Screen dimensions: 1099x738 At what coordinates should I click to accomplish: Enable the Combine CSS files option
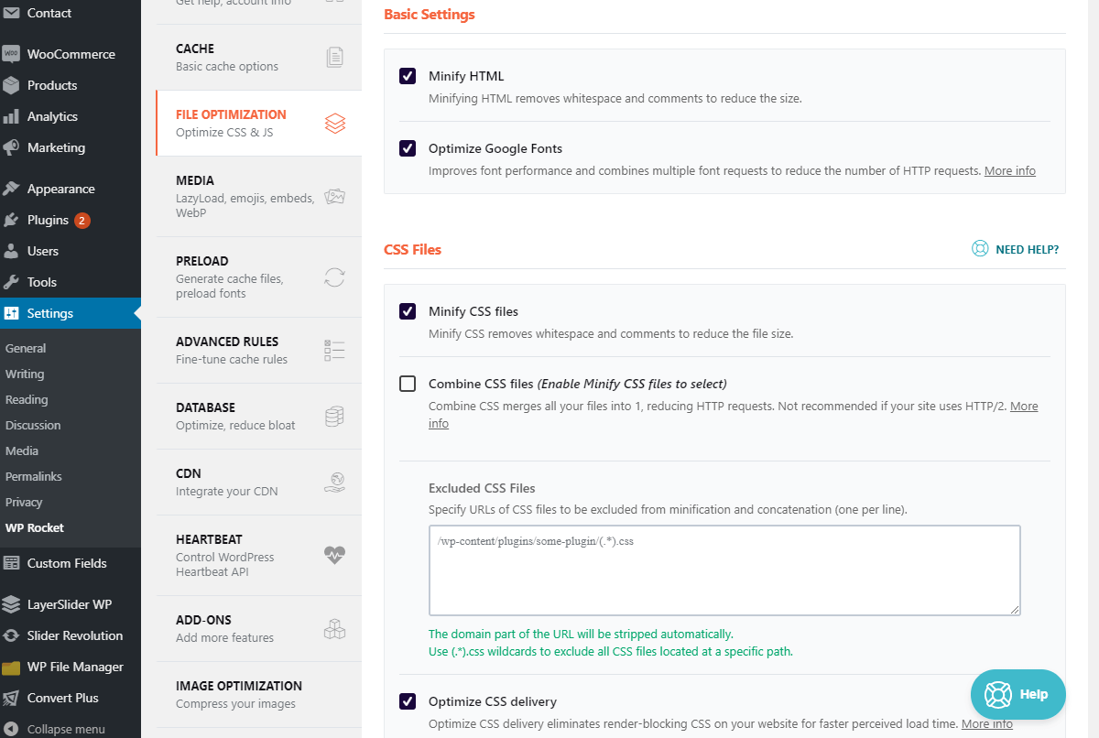[x=407, y=383]
